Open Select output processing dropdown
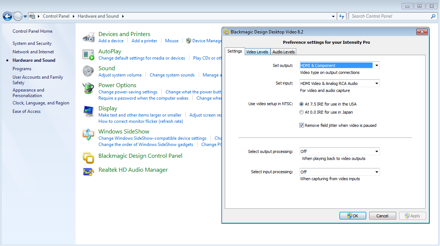The height and width of the screenshot is (246, 440). [x=377, y=151]
